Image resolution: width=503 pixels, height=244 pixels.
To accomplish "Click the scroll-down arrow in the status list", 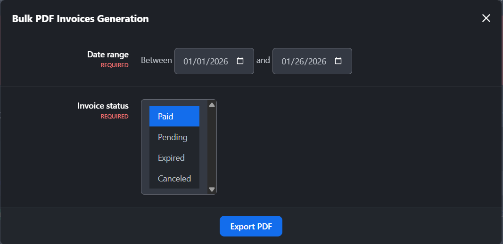I will tap(212, 189).
